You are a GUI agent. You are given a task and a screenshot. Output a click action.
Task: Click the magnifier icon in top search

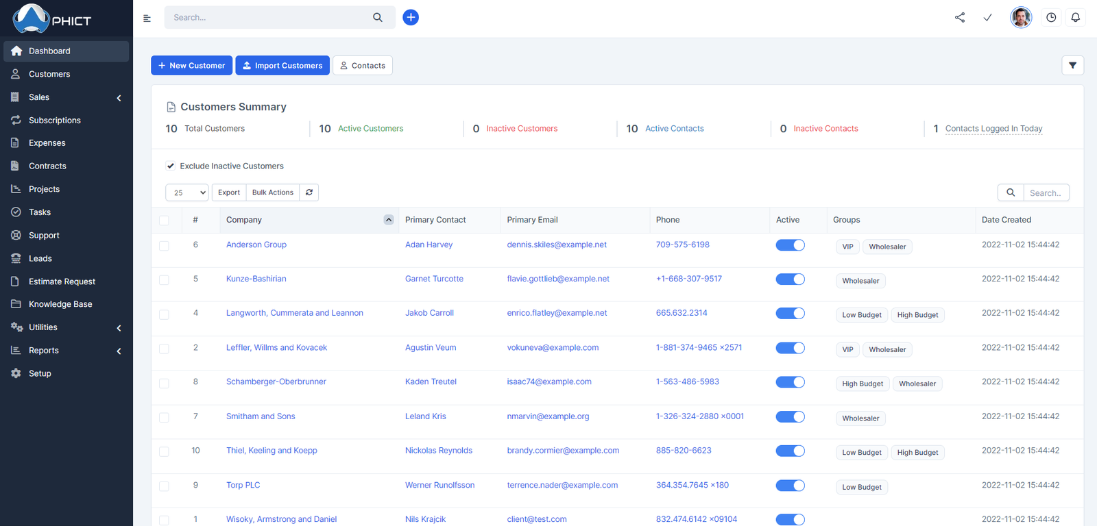point(378,18)
